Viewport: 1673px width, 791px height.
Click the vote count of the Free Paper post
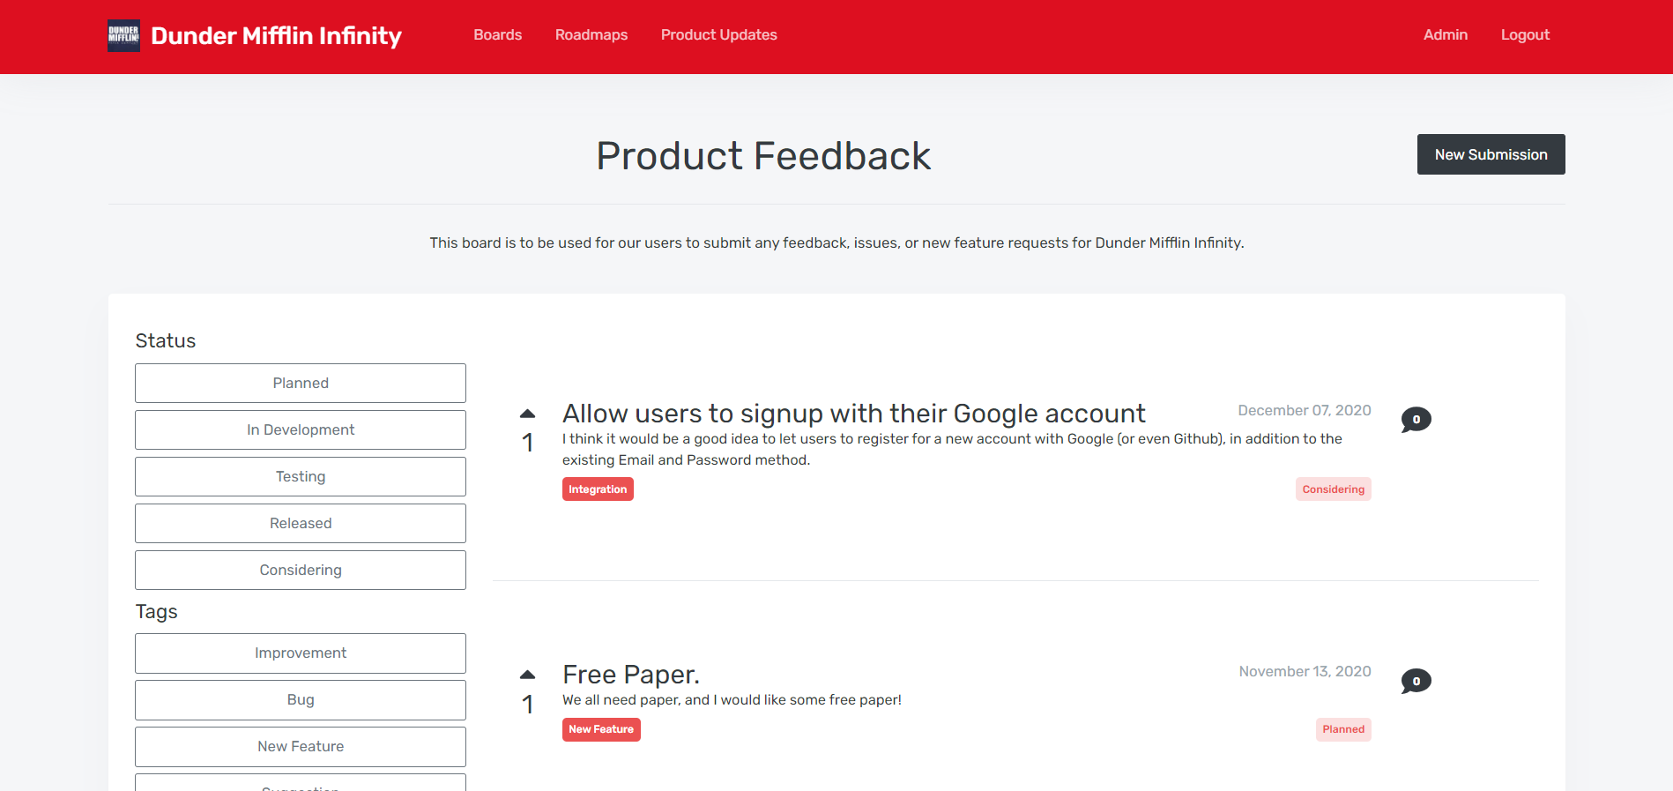pyautogui.click(x=527, y=704)
